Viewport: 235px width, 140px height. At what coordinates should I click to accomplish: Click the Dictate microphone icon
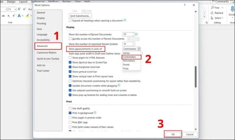coord(232,9)
